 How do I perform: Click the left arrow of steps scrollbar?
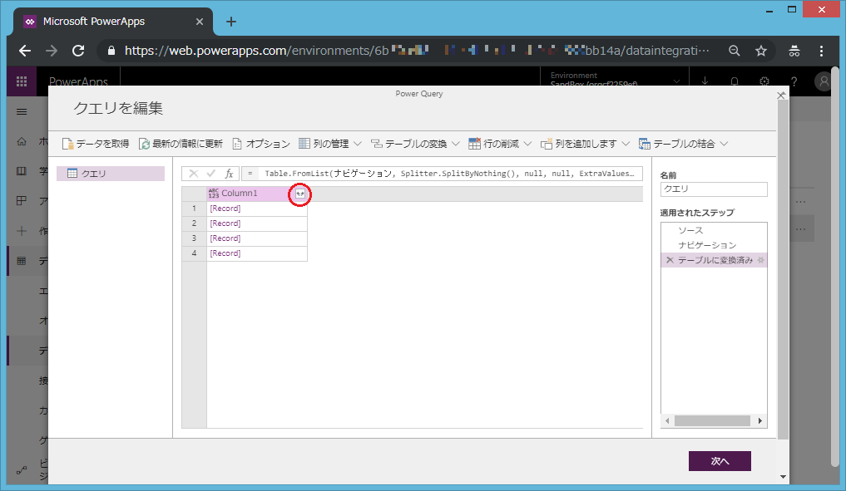[x=667, y=421]
